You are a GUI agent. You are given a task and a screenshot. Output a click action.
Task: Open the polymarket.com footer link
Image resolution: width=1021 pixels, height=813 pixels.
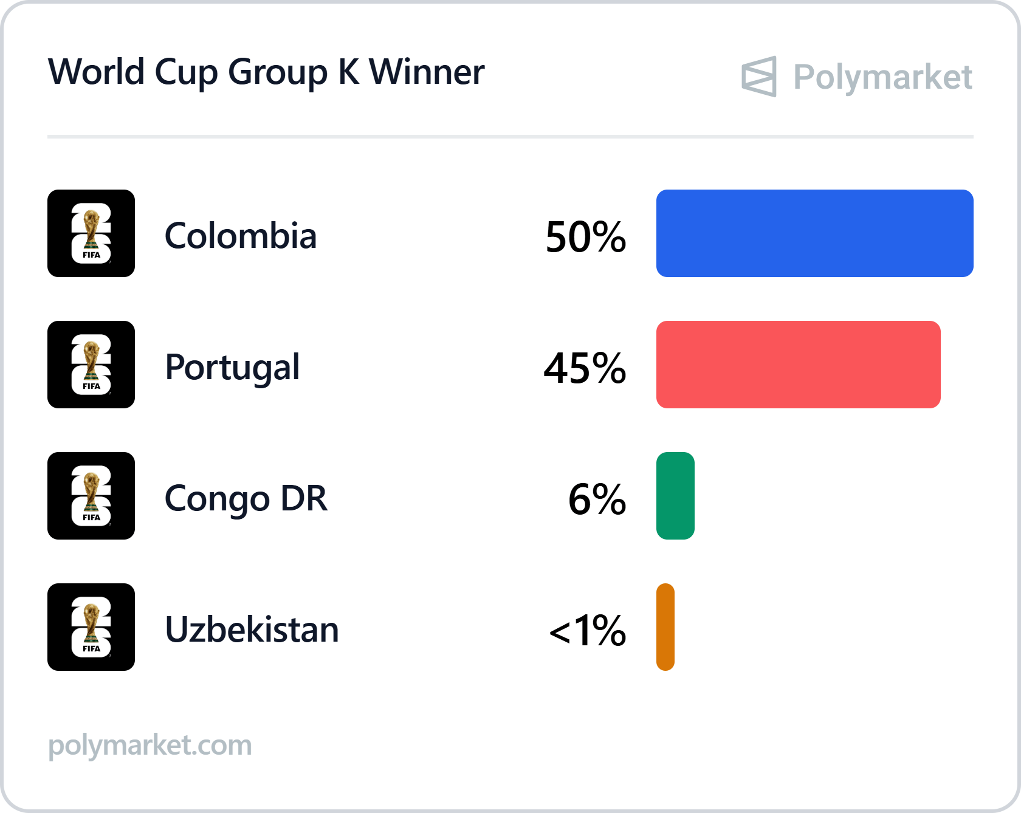tap(150, 745)
